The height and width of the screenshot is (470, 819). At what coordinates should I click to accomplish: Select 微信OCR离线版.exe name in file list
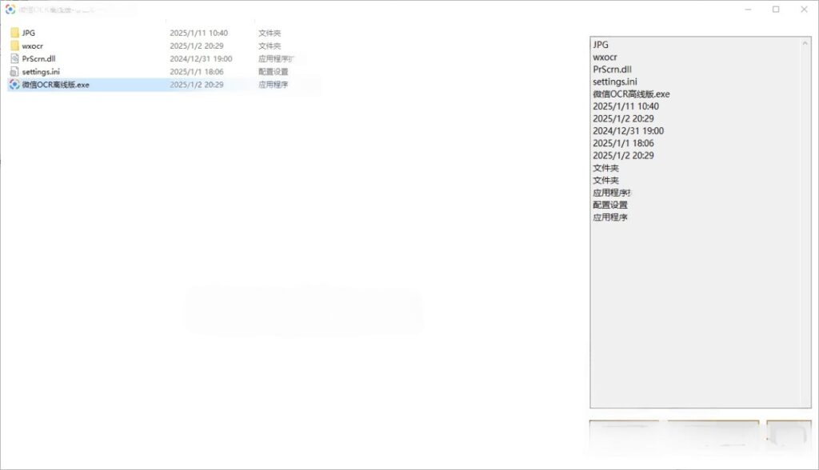[x=55, y=85]
